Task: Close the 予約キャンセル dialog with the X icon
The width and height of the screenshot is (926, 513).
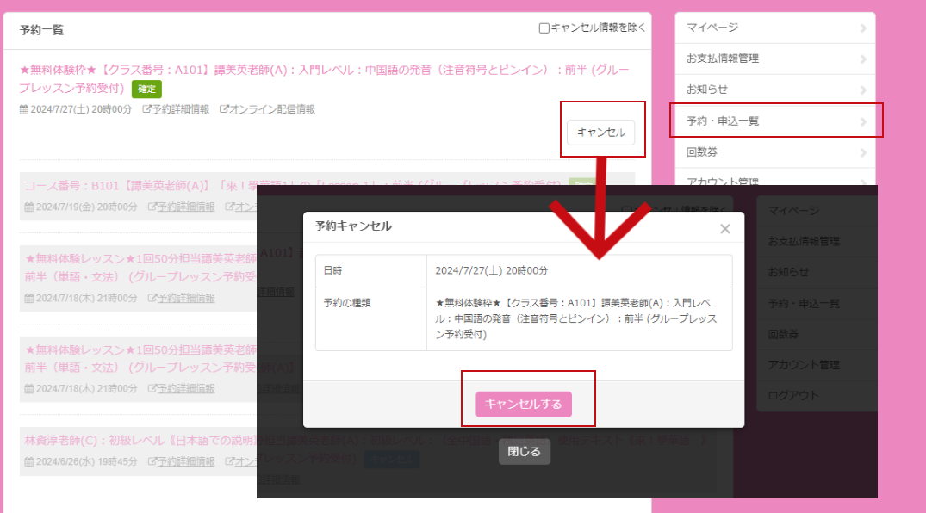Action: pos(724,229)
